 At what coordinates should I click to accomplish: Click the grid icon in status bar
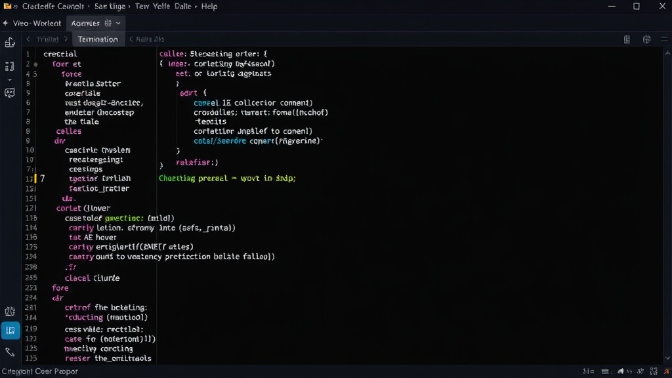point(654,371)
